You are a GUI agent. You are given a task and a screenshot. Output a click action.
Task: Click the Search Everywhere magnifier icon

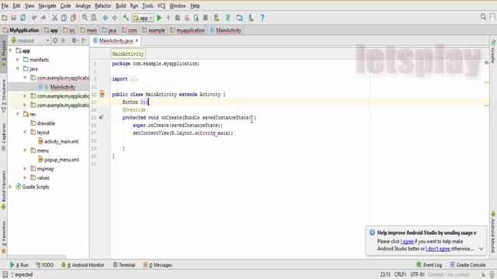(x=483, y=17)
